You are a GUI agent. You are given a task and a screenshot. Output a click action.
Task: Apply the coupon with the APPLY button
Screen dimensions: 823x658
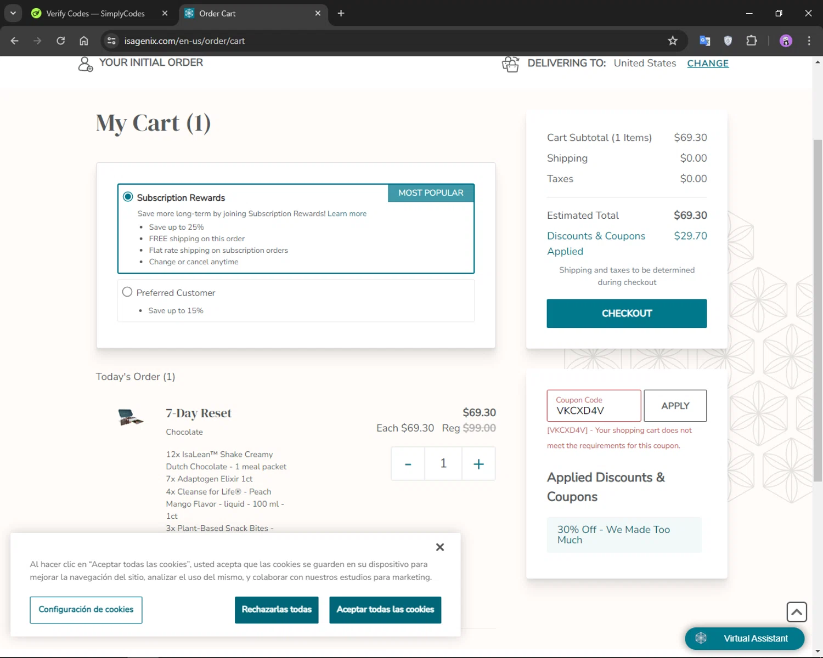pyautogui.click(x=675, y=406)
